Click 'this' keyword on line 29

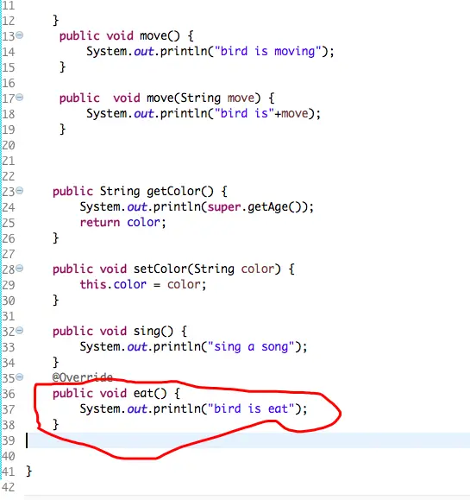pos(93,284)
